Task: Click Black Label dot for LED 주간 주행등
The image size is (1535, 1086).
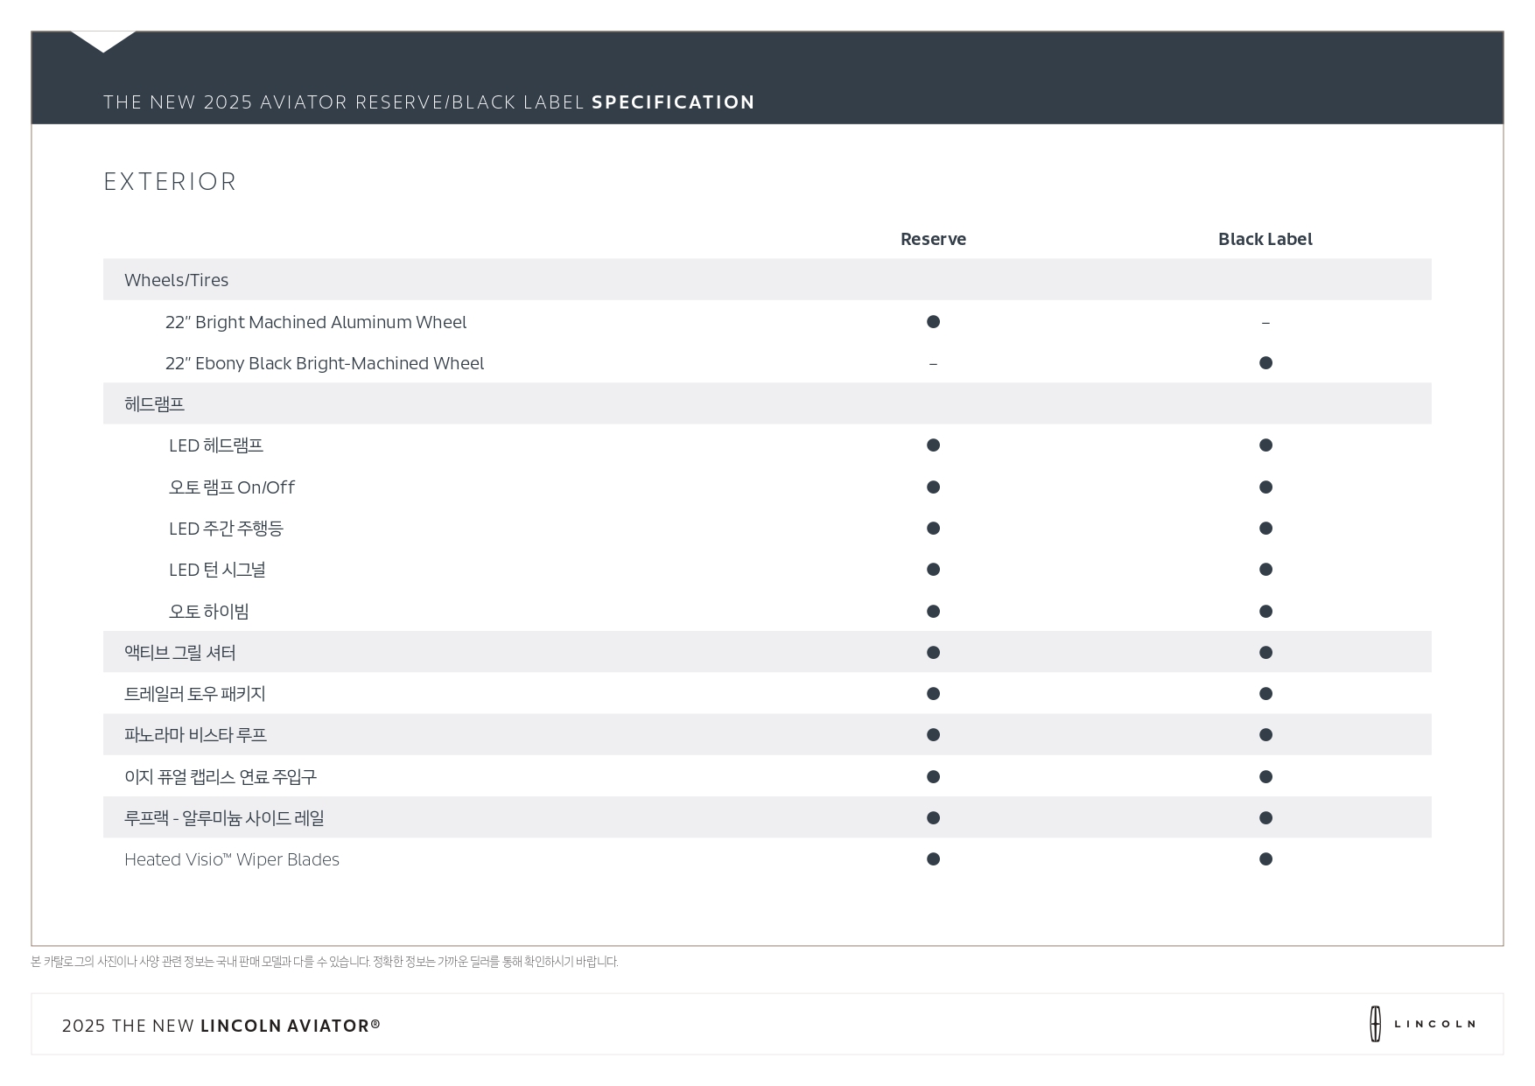Action: pos(1265,529)
